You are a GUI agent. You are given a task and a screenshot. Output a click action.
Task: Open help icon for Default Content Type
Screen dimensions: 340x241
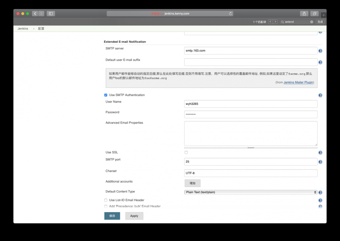point(320,192)
